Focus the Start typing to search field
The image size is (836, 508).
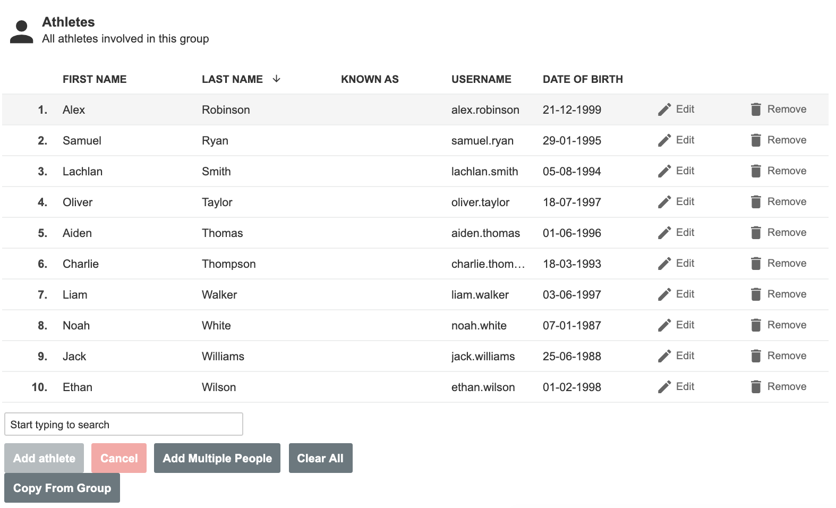[124, 424]
